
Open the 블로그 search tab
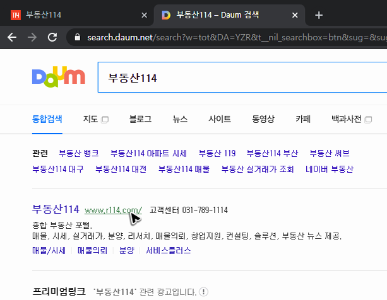click(140, 119)
